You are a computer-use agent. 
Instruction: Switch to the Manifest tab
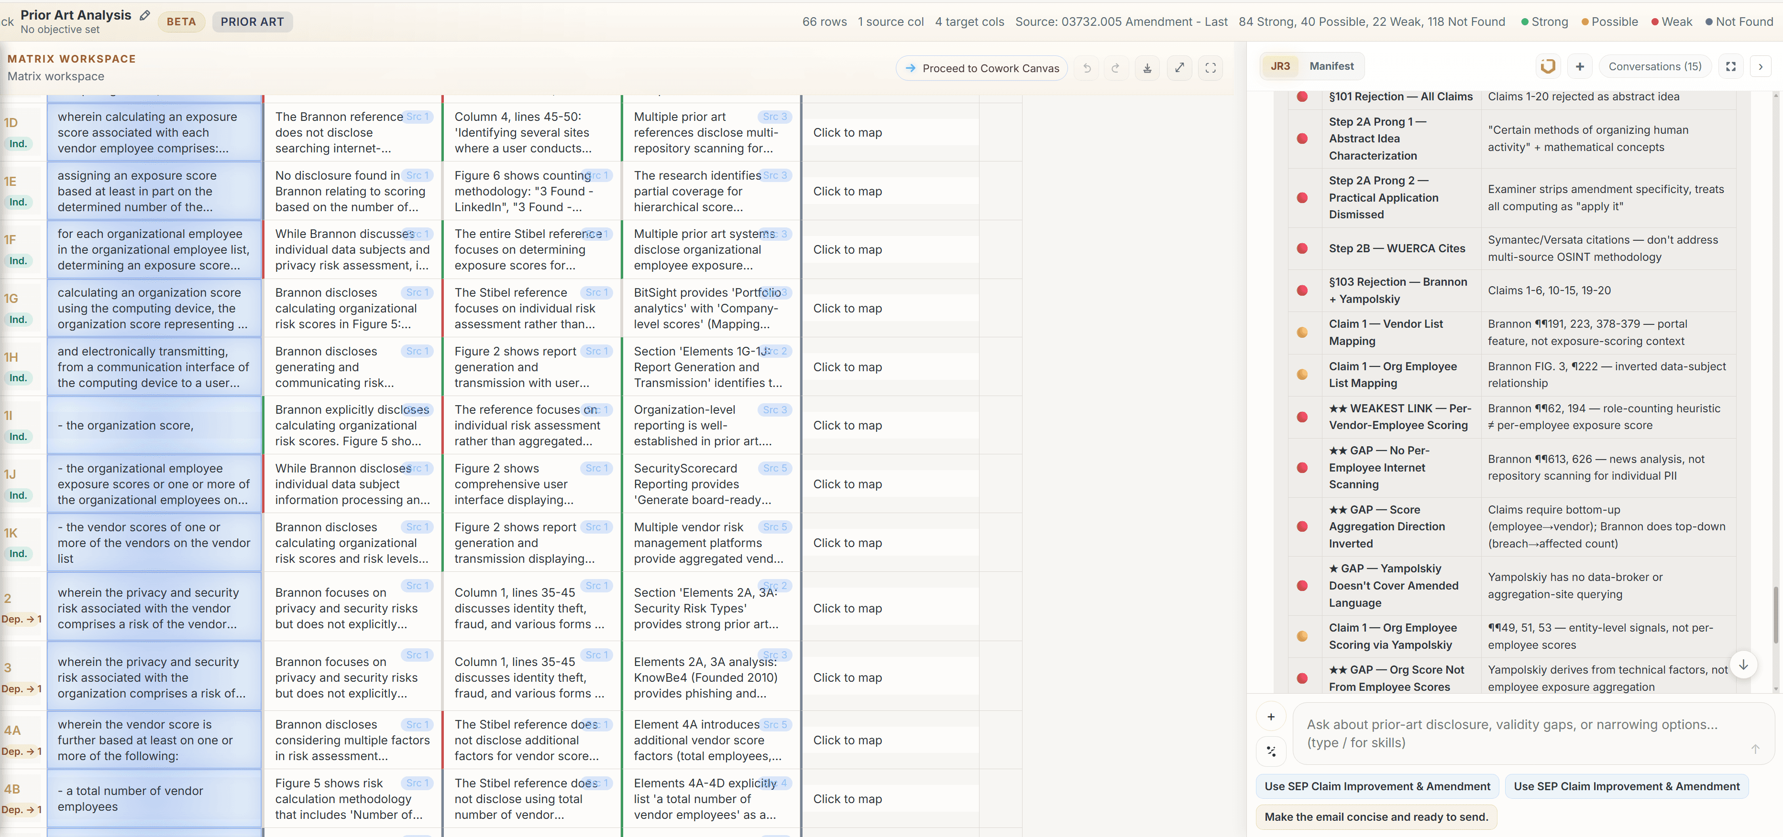point(1331,66)
